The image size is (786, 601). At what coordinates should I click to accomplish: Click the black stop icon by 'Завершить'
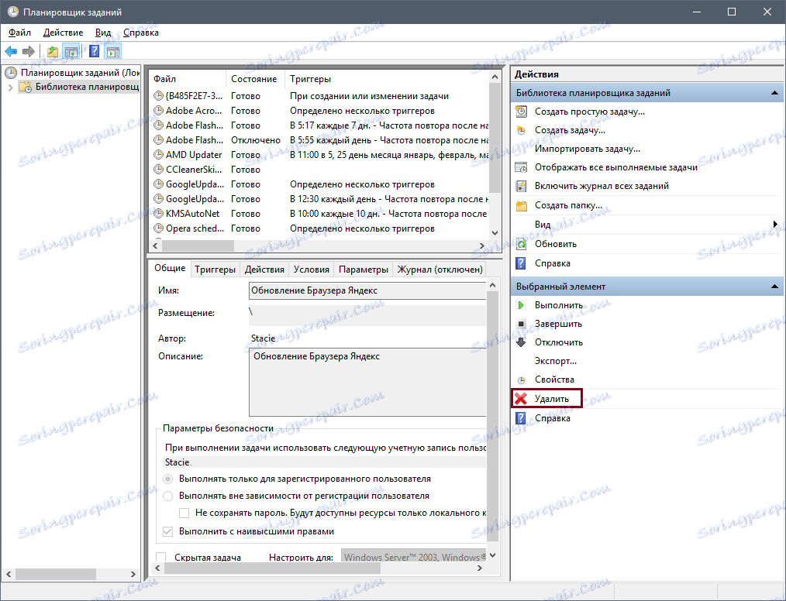(x=522, y=324)
